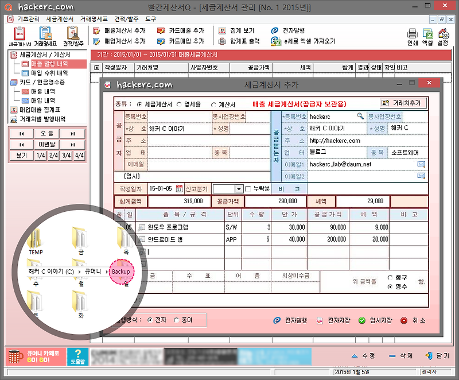Toggle the select-all box in table header
This screenshot has height=380, width=459.
click(97, 68)
